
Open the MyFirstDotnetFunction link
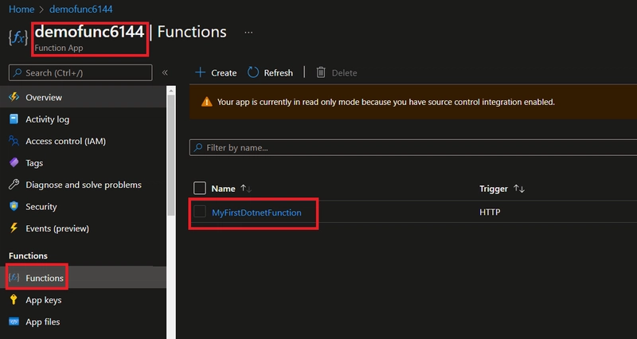coord(256,212)
